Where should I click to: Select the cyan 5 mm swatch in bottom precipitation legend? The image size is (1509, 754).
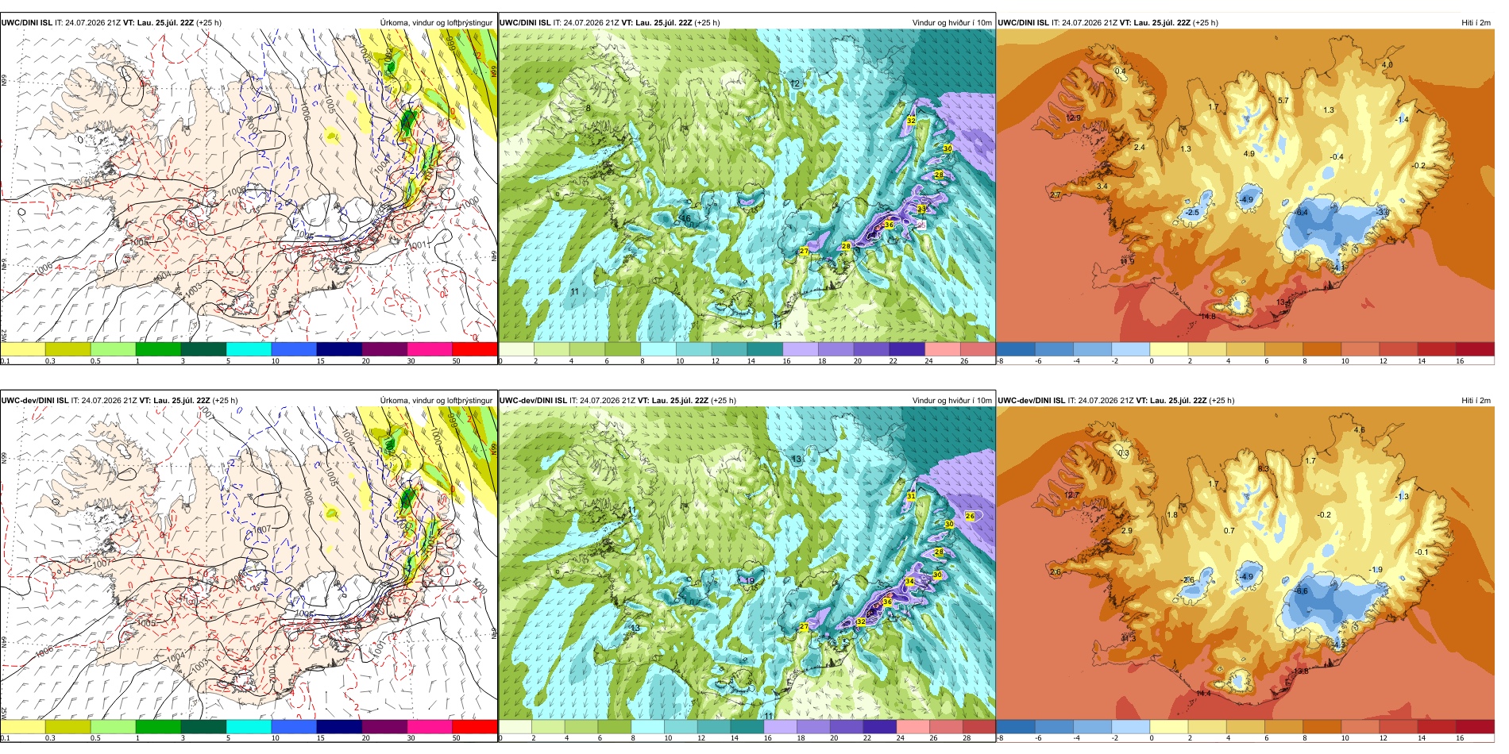coord(249,726)
